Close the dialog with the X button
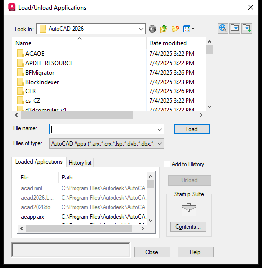Screen dimensions: 262x268 (x=251, y=7)
